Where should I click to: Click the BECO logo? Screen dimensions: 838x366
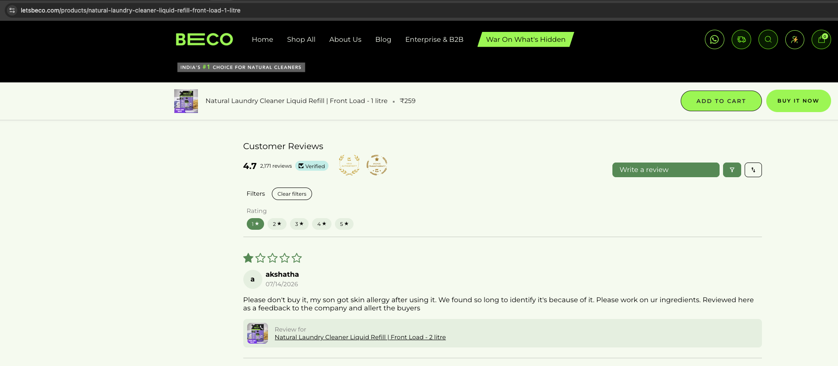pos(204,39)
